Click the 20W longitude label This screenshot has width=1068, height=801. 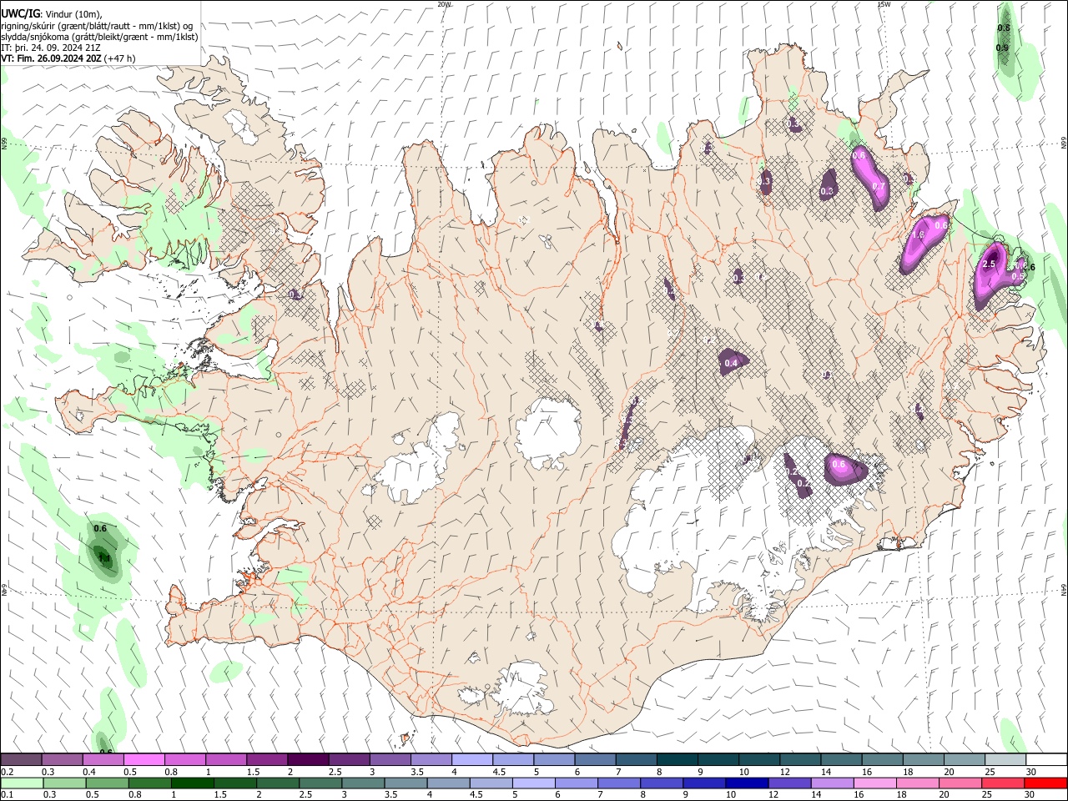444,4
